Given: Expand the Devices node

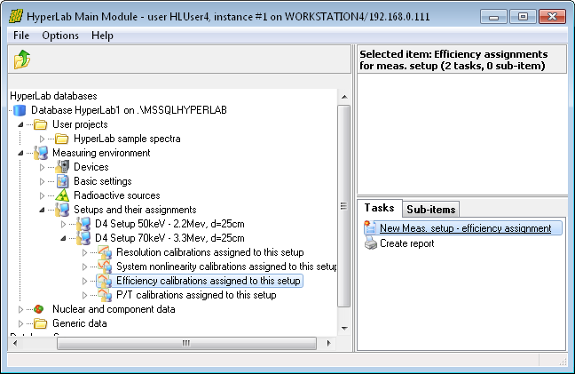Looking at the screenshot, I should point(42,167).
